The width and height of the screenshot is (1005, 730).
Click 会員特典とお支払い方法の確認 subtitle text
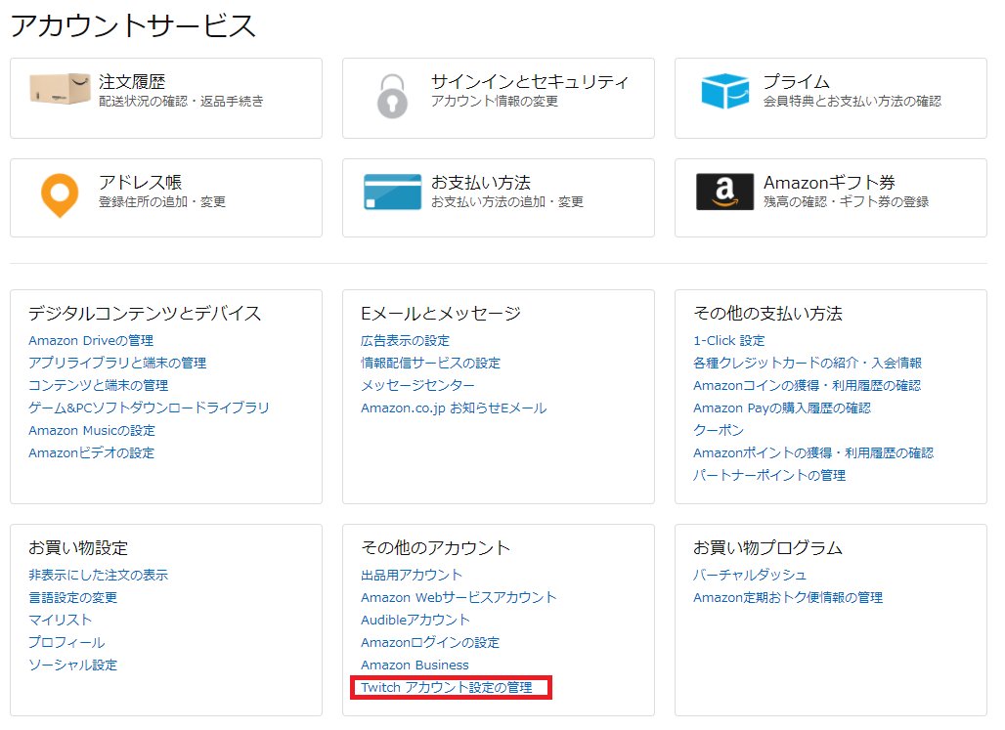pos(852,102)
